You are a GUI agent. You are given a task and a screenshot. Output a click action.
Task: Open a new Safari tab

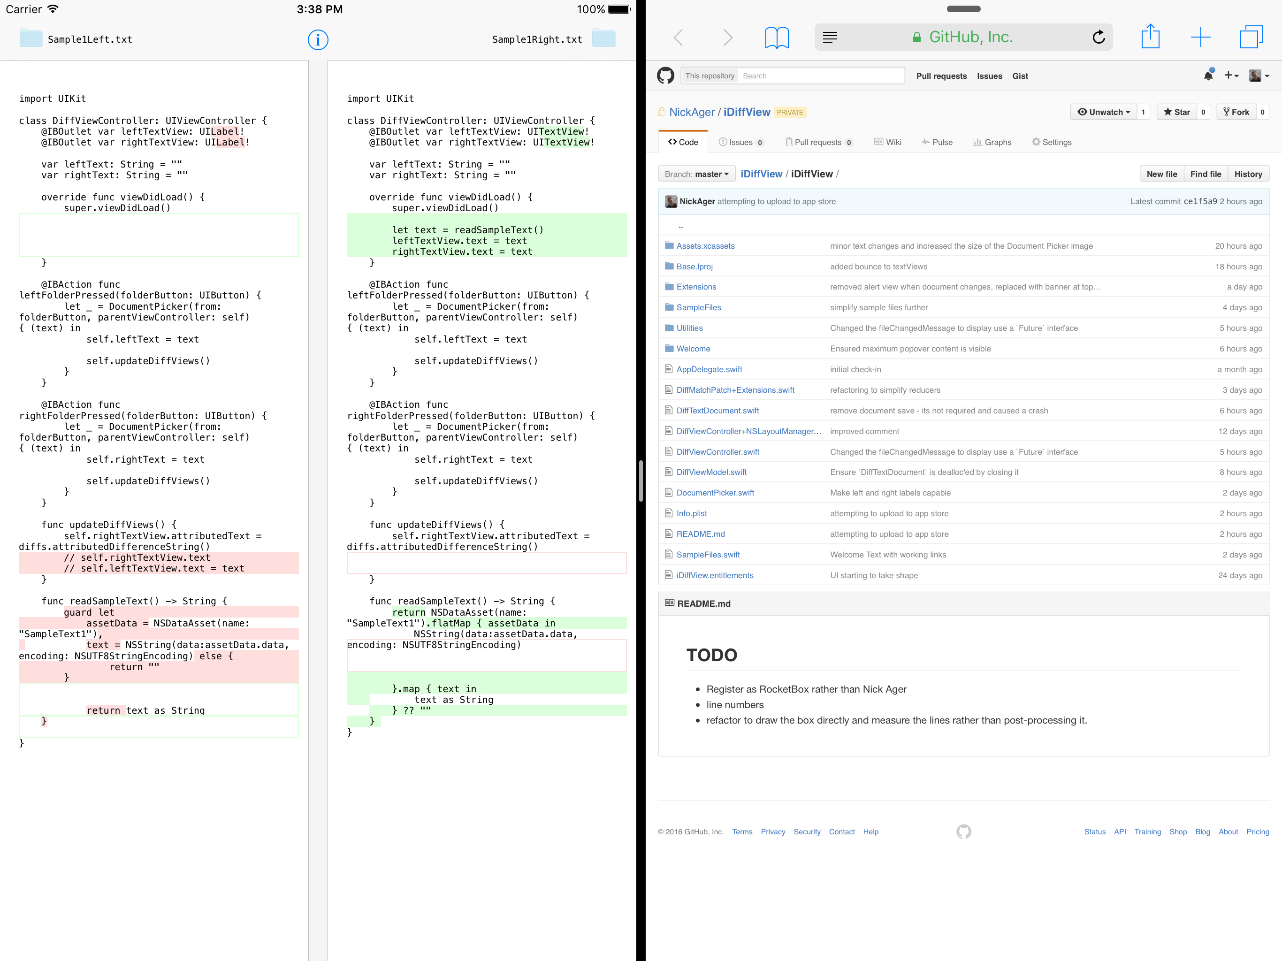pos(1201,37)
